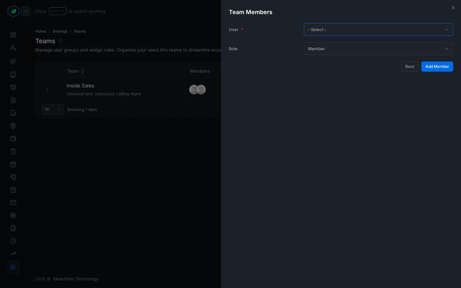Click the Ideasfresh Technology footer text
The image size is (461, 288).
tap(76, 279)
